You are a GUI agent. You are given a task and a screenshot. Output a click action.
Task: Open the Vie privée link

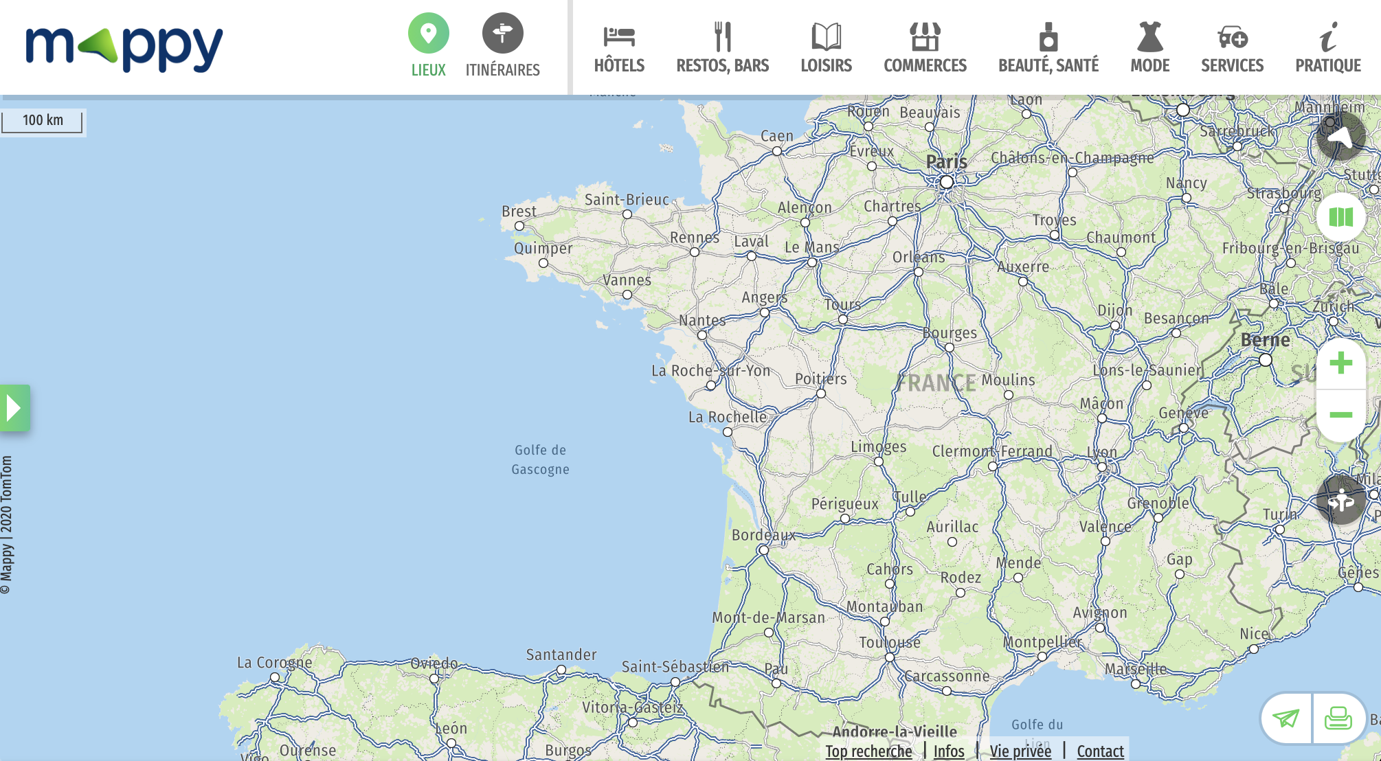[x=1020, y=751]
